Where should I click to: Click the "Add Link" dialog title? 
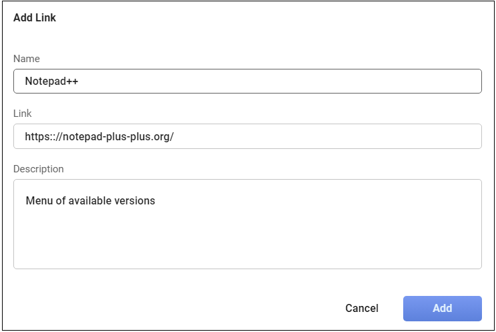[35, 18]
